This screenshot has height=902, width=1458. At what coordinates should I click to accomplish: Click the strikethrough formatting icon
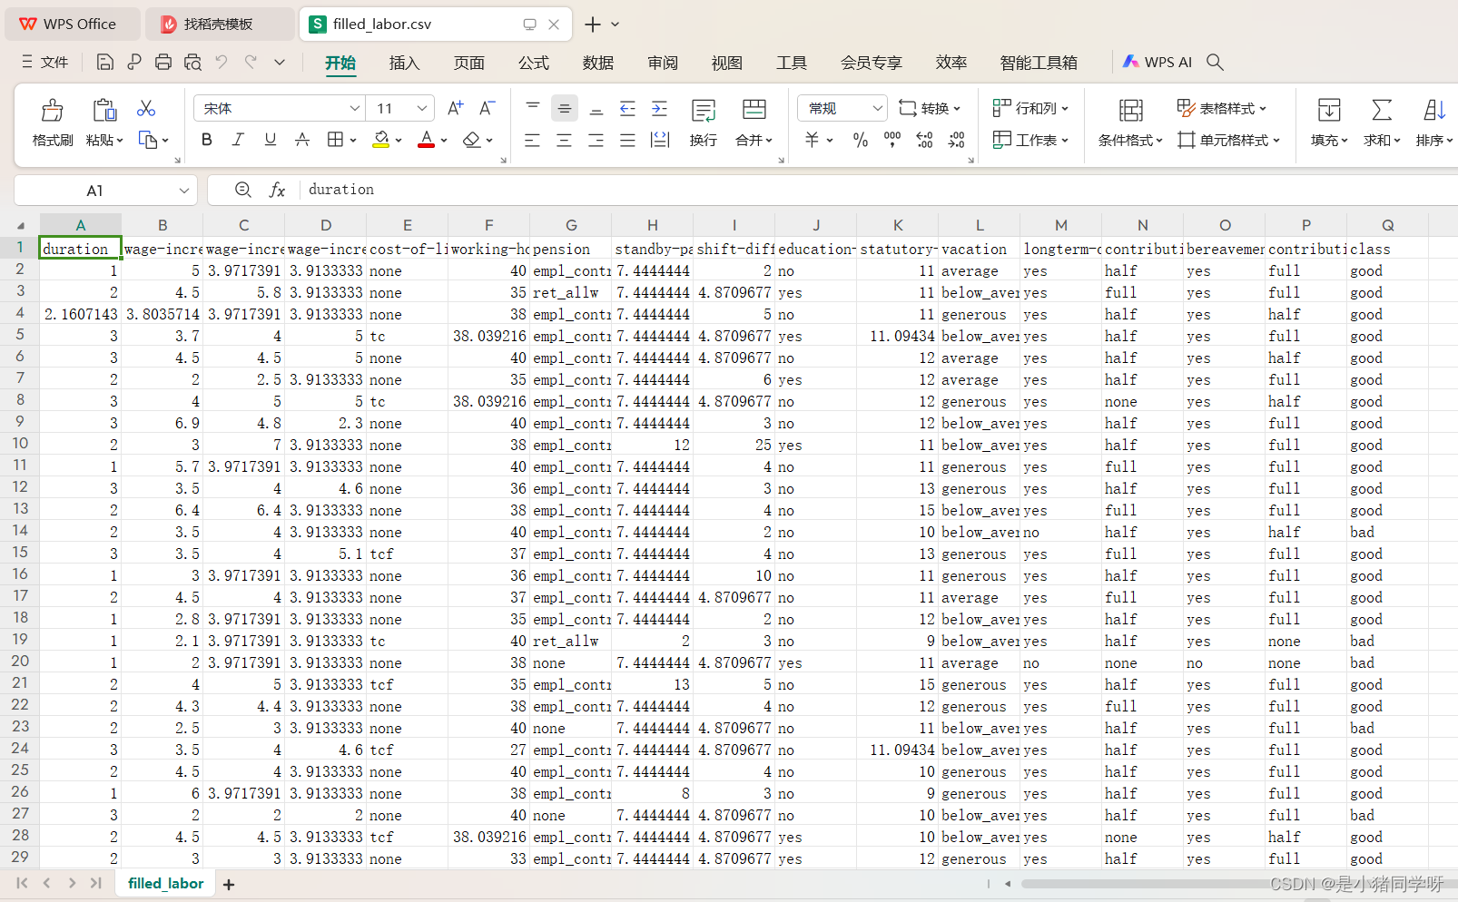[301, 140]
